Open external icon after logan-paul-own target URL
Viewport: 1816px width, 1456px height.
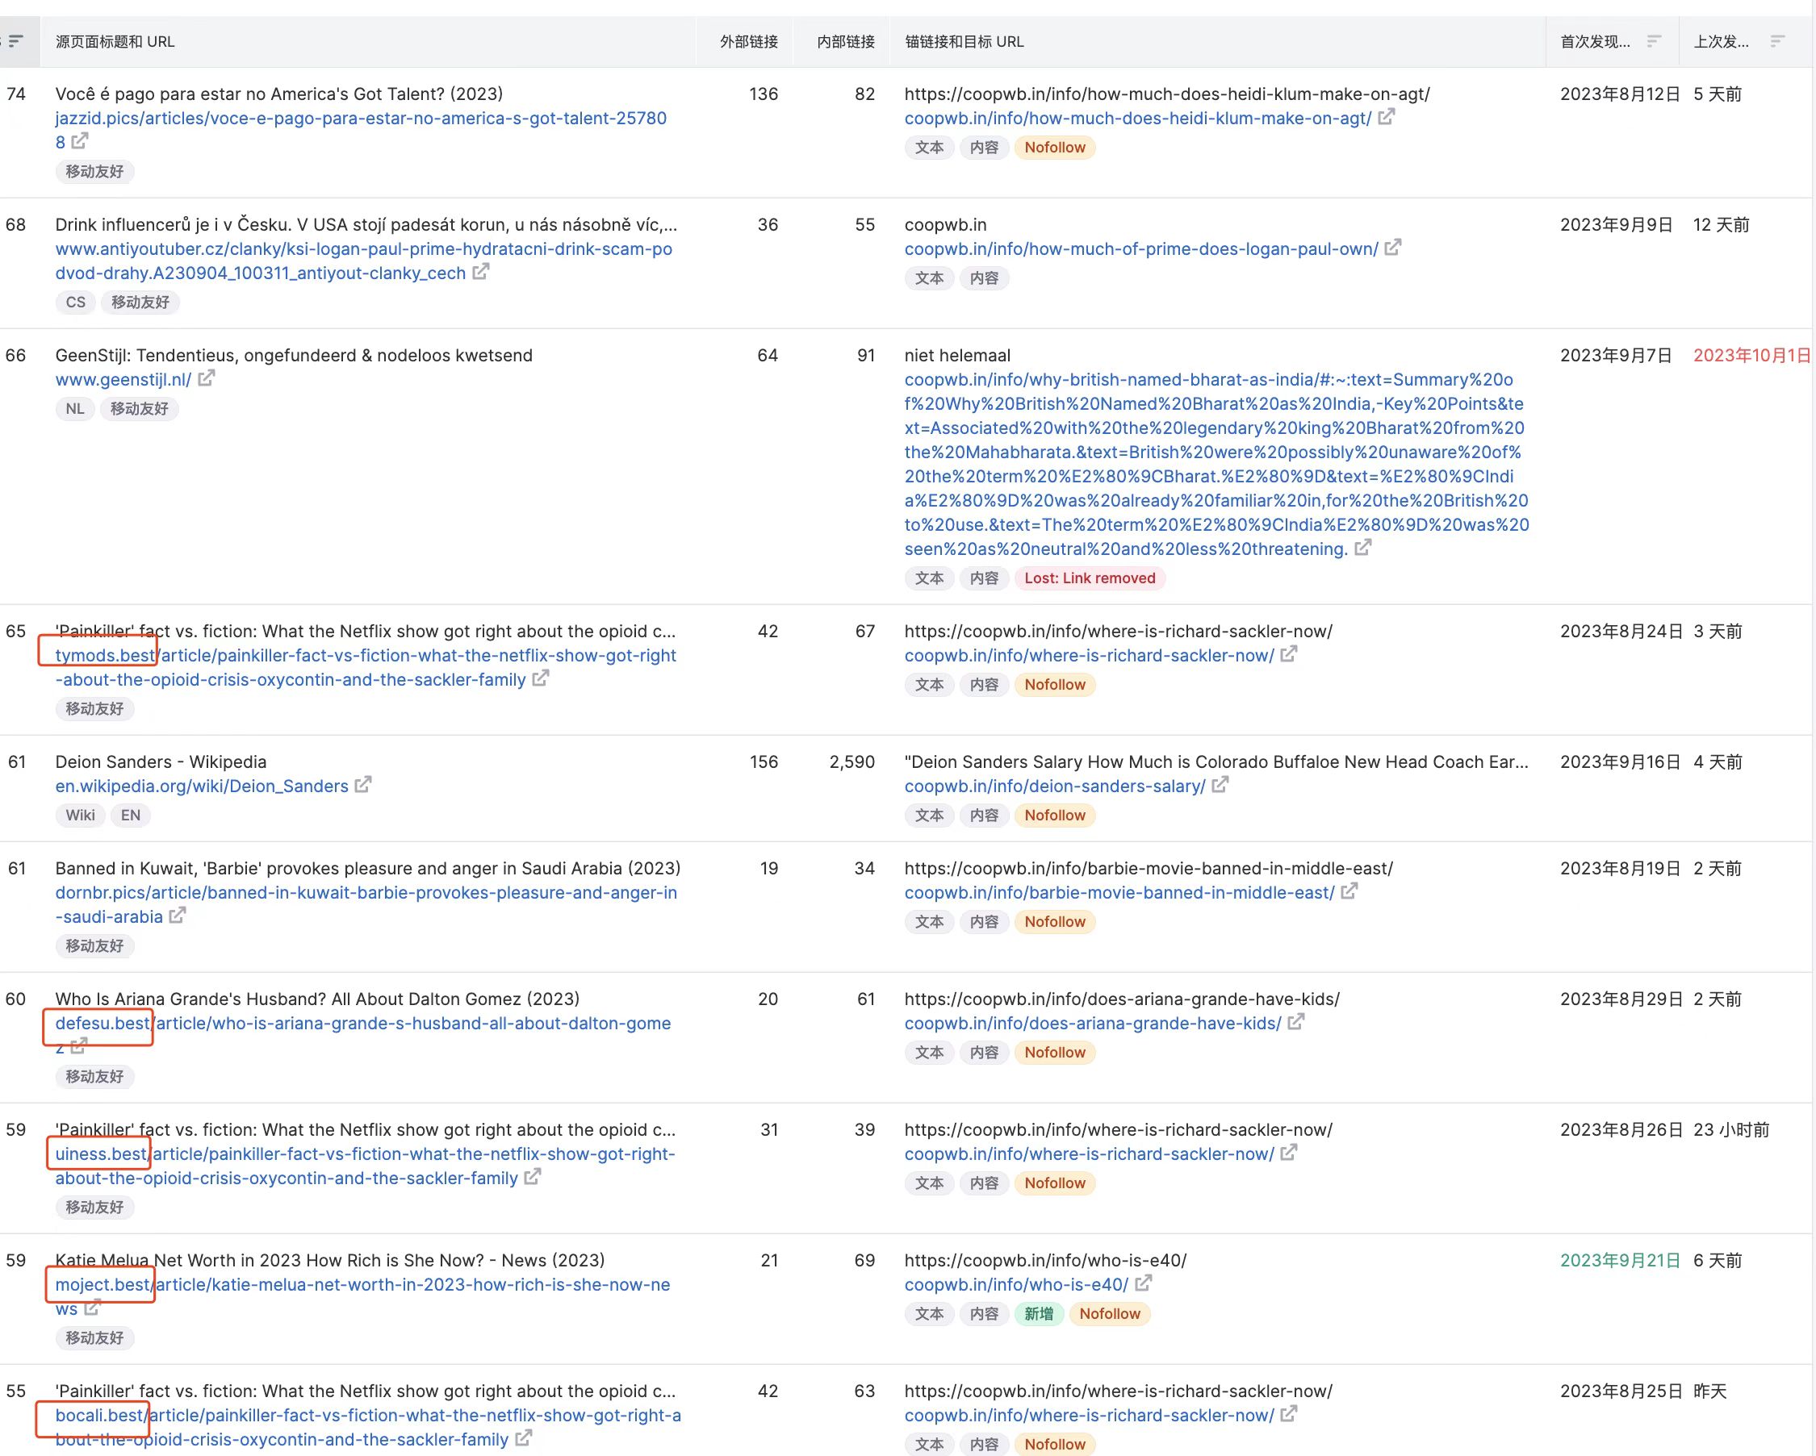pos(1393,248)
